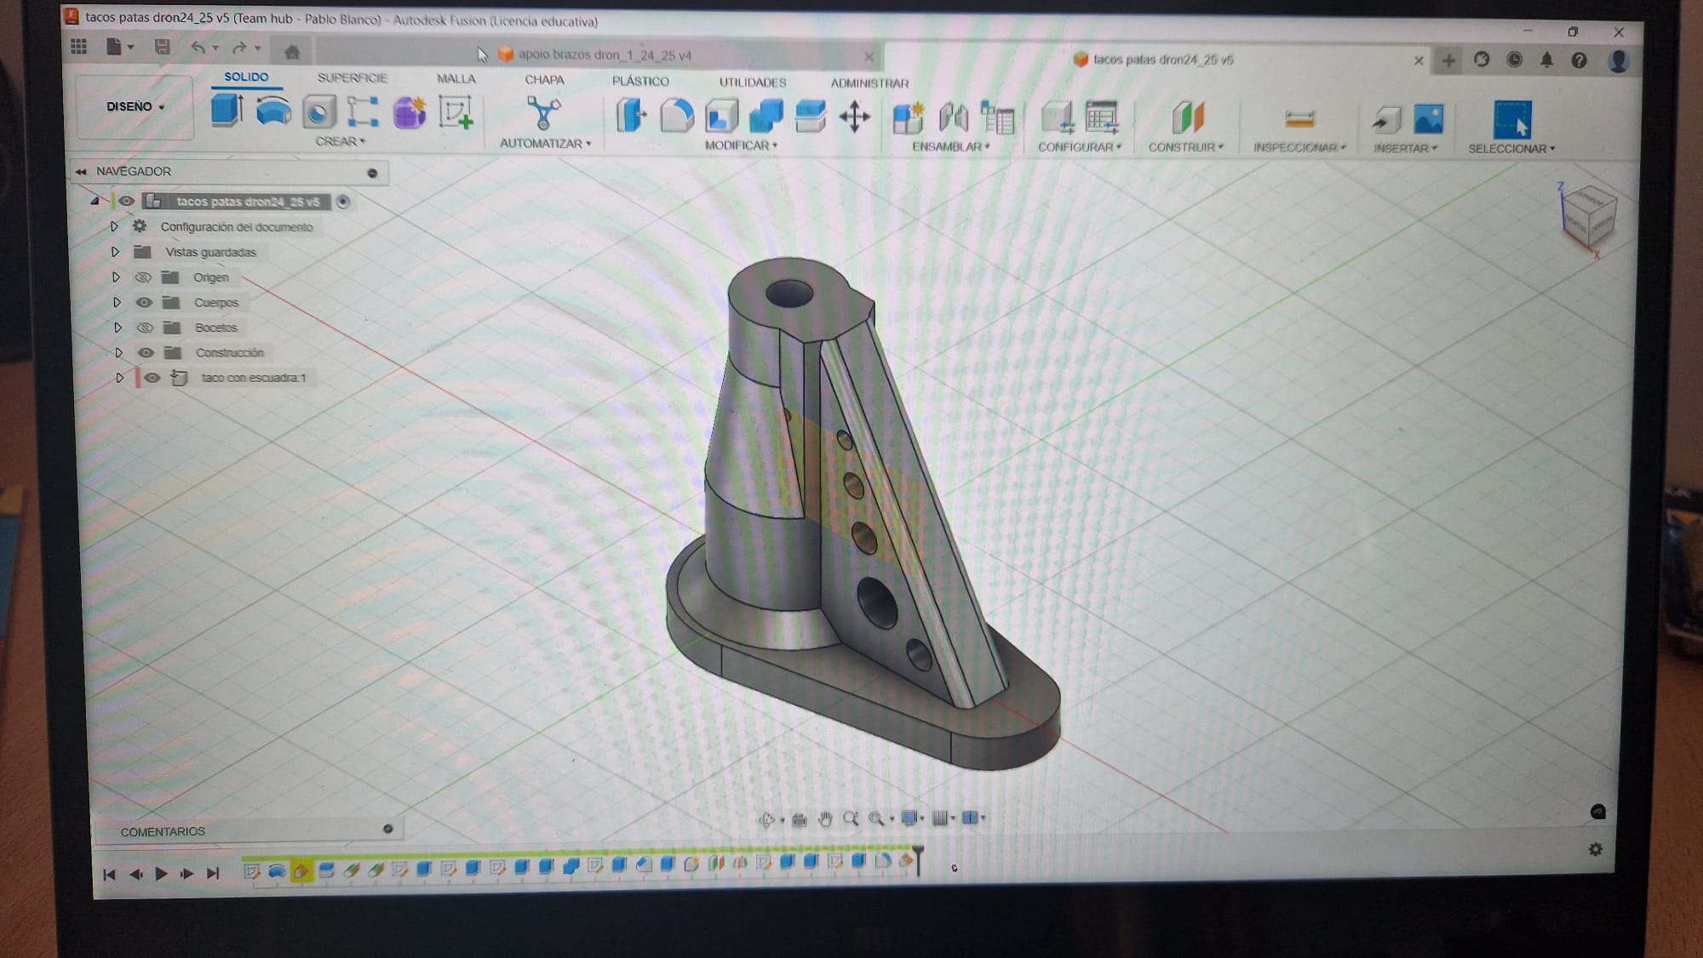Switch to the SUPERFICIE tab
1703x958 pixels.
352,77
